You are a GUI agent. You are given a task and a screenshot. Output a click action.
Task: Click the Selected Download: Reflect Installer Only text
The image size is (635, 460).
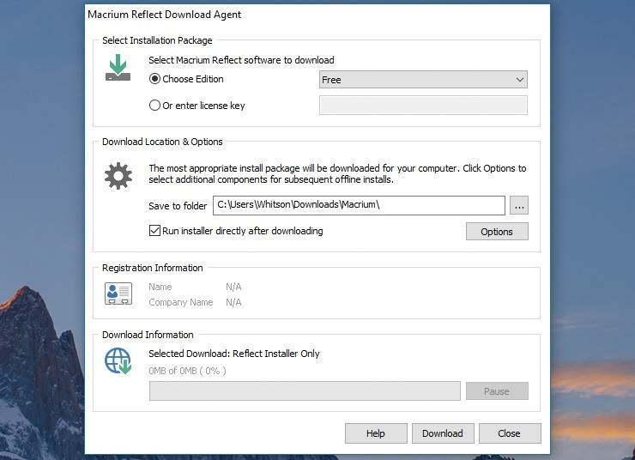tap(234, 354)
